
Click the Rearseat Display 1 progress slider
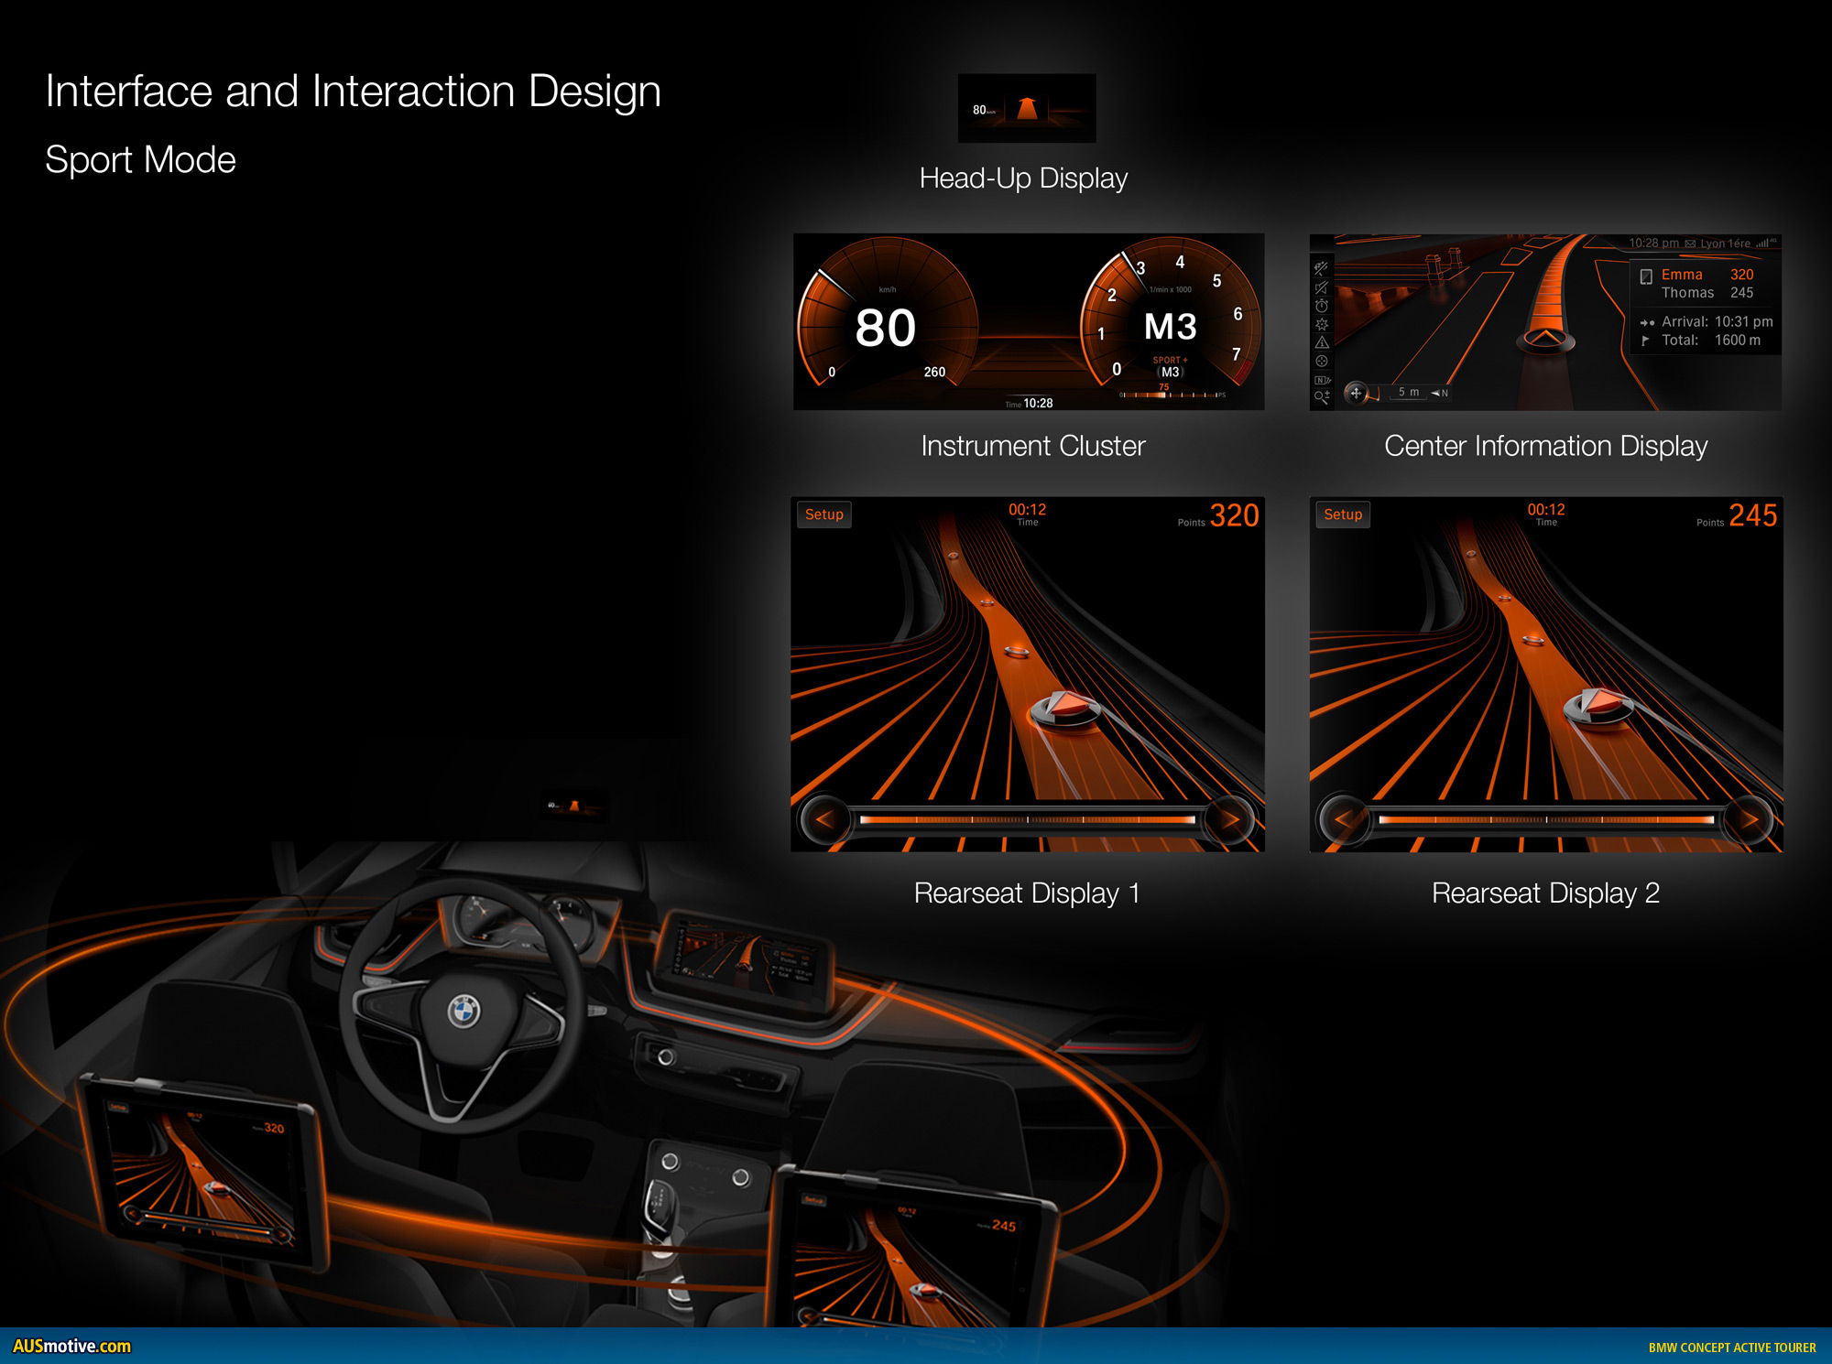tap(1027, 819)
